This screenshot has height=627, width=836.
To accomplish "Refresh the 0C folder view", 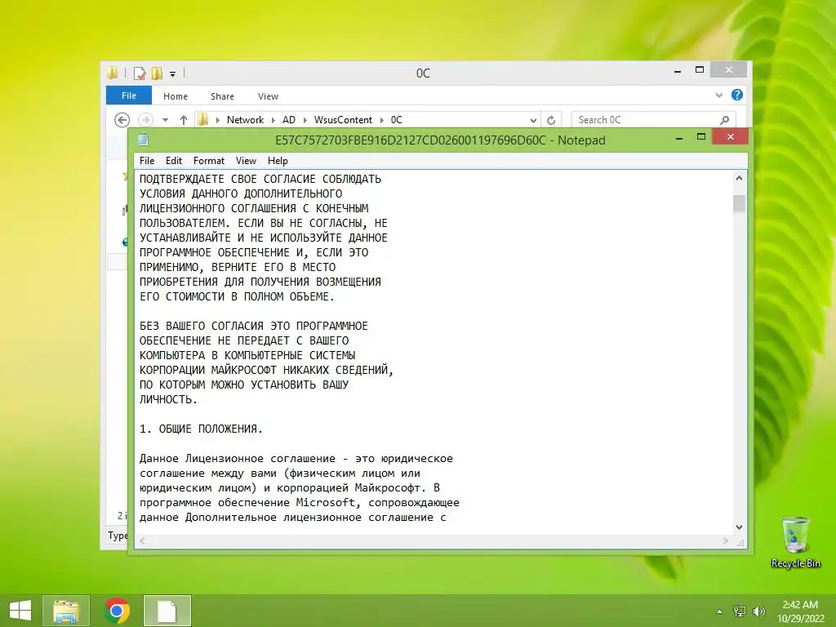I will [x=551, y=120].
